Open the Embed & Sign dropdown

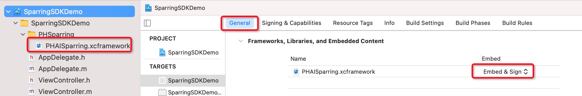503,72
